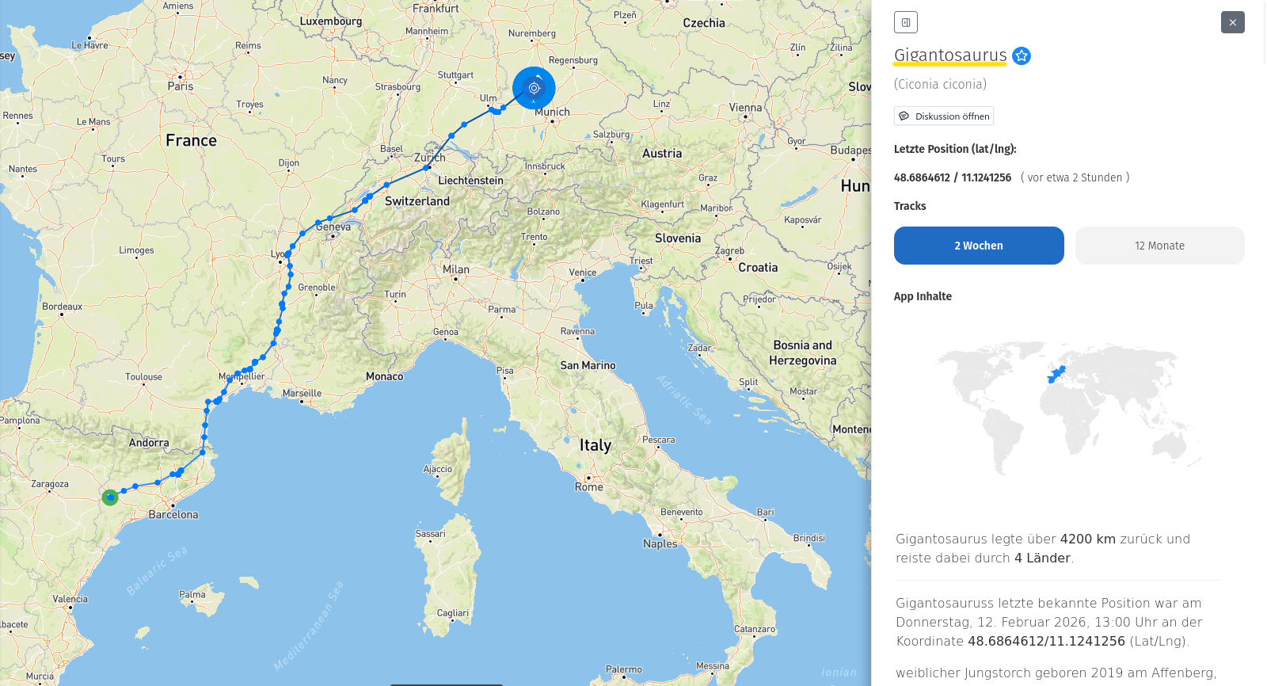This screenshot has width=1267, height=686.
Task: Click the Rome city dot on map
Action: [588, 478]
